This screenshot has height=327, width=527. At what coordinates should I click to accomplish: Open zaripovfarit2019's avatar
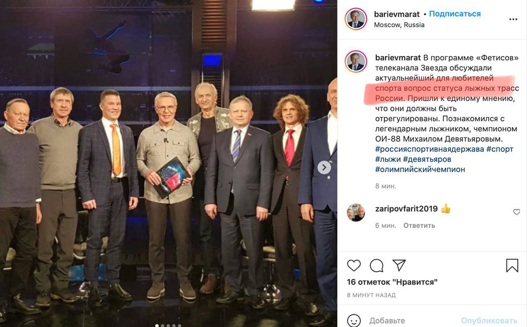pyautogui.click(x=356, y=212)
